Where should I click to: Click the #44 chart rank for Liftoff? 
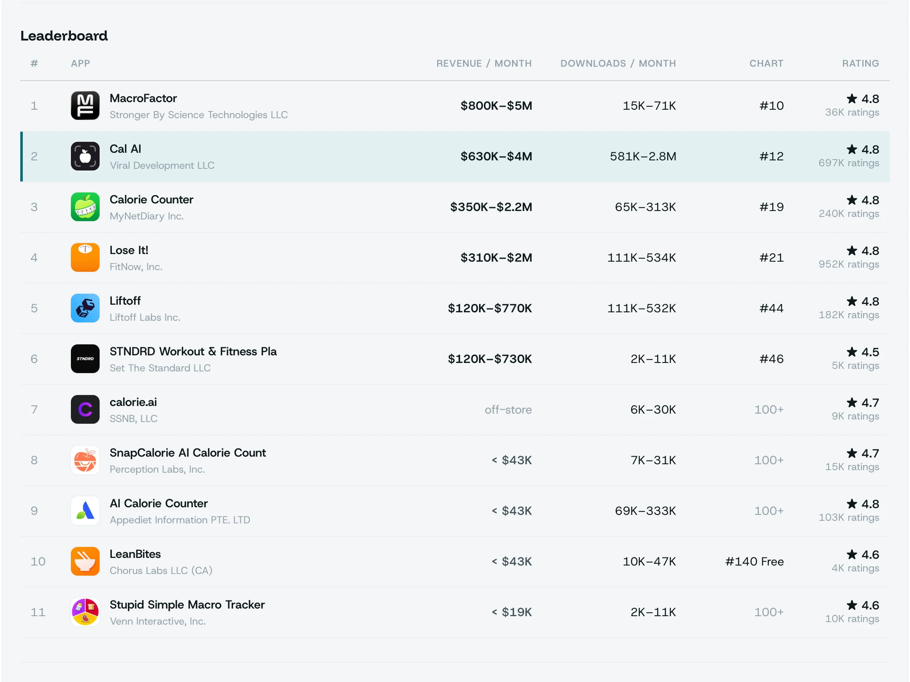772,308
